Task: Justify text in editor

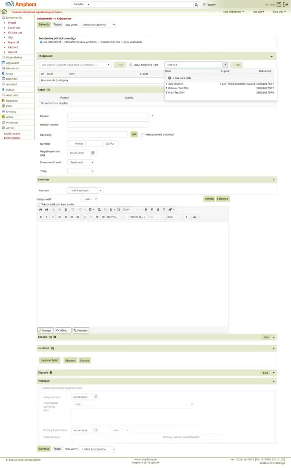Action: [78, 217]
